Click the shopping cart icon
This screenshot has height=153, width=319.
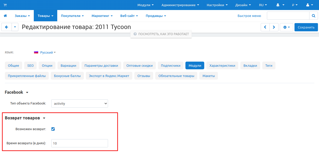click(x=5, y=5)
